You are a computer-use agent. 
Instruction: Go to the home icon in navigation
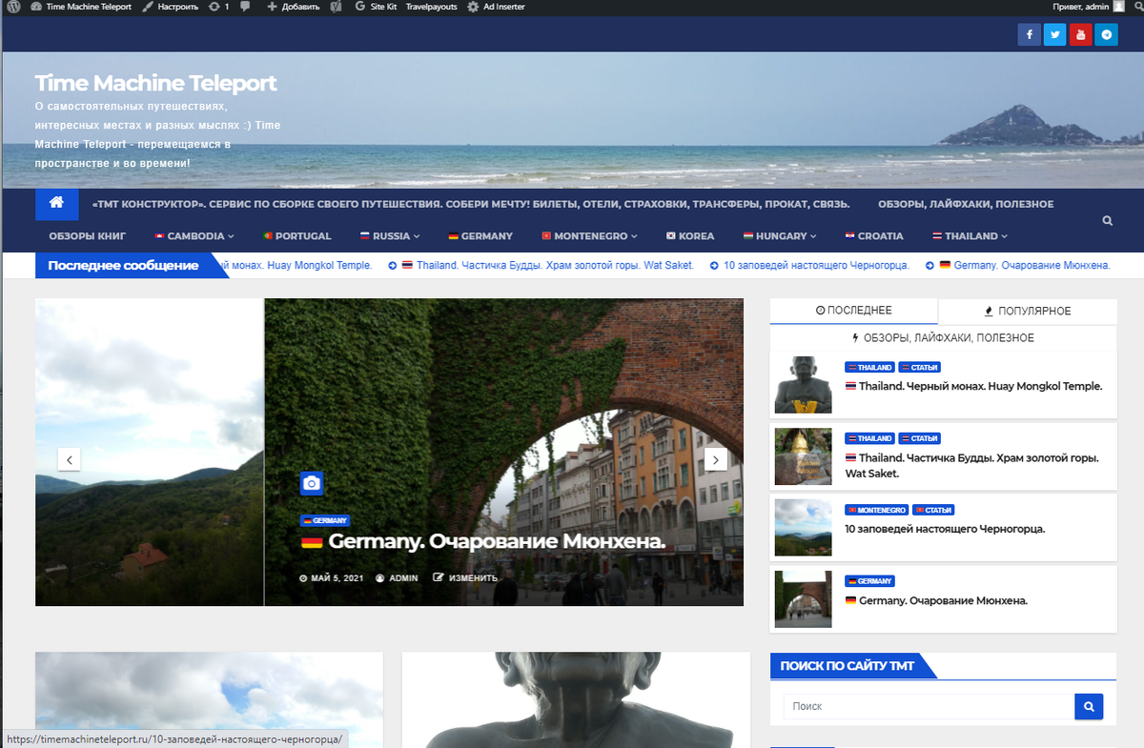[56, 203]
